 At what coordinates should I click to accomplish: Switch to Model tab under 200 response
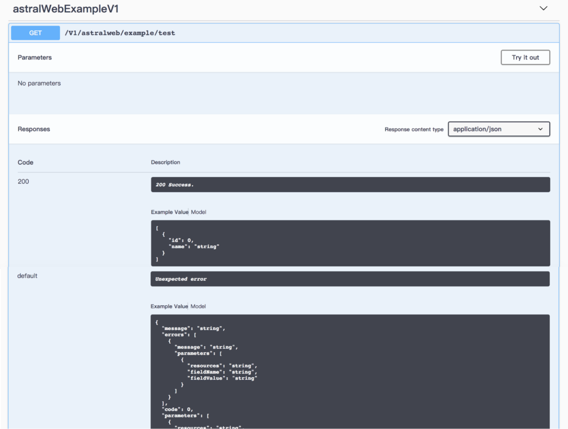199,212
